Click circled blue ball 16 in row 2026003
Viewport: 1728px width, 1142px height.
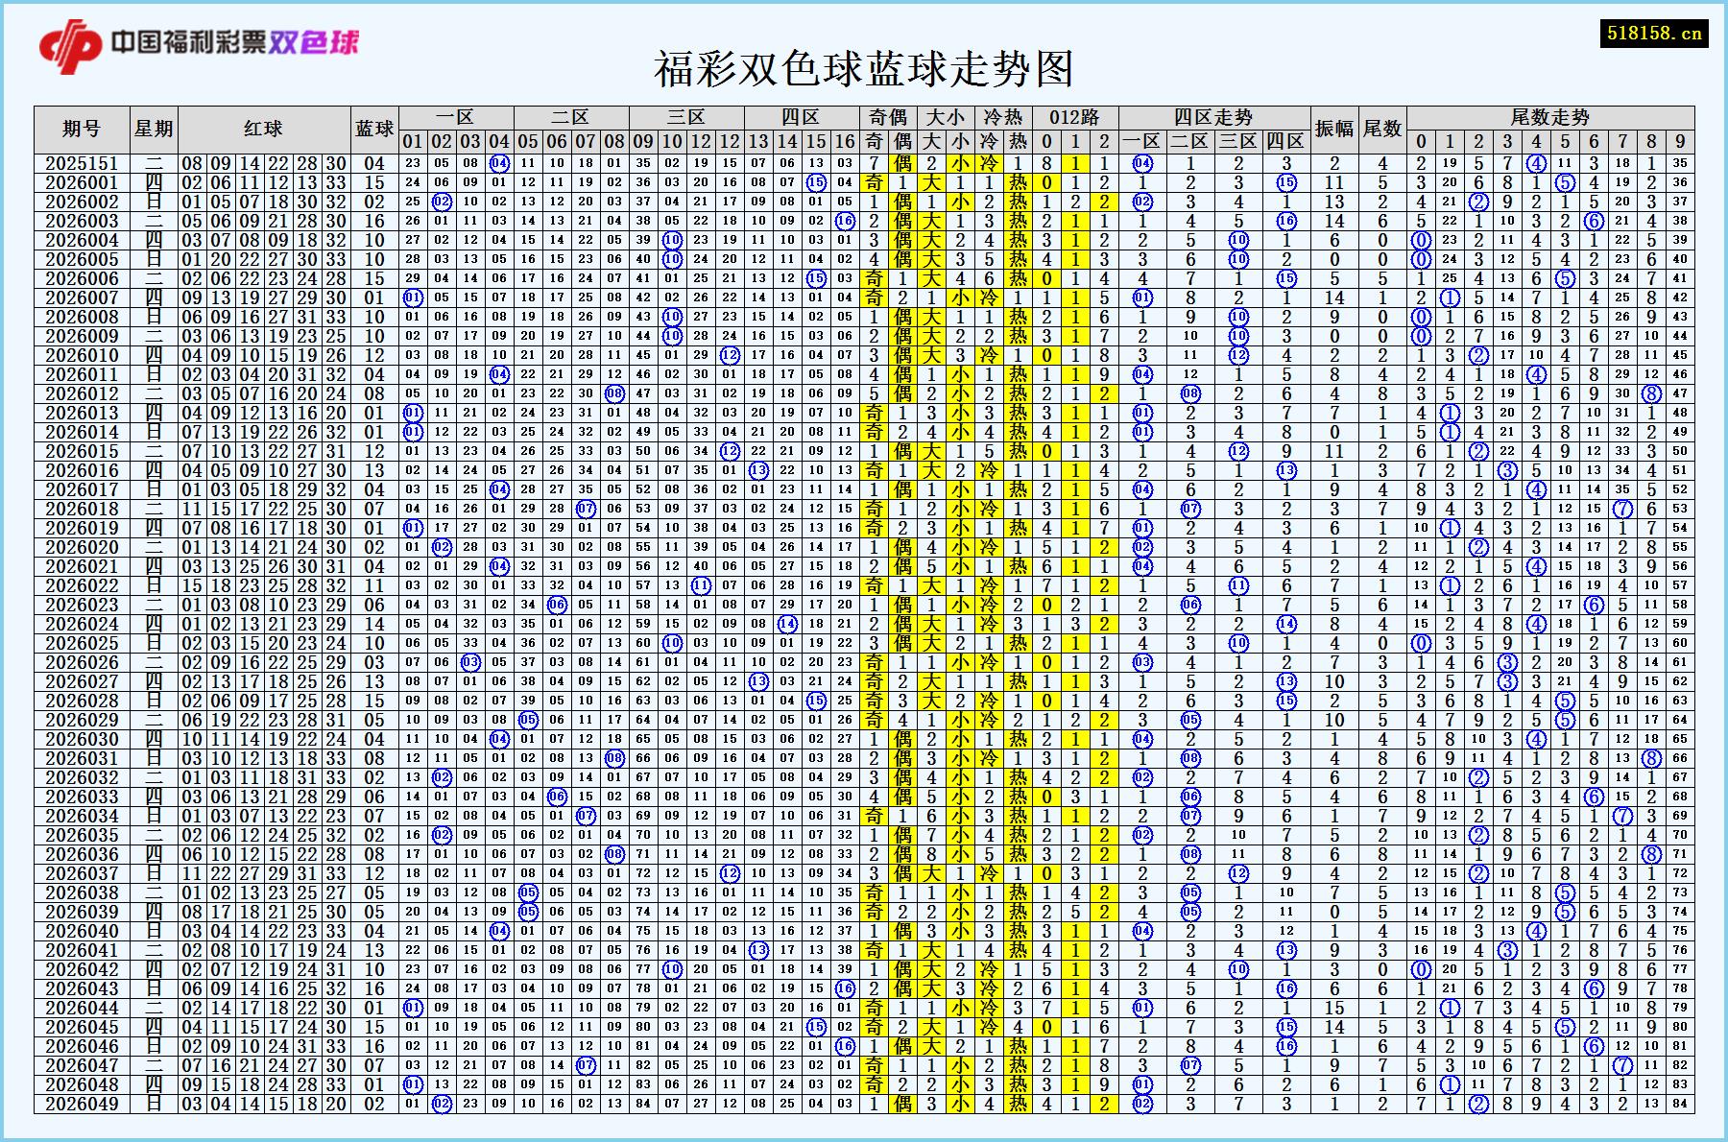[x=845, y=221]
